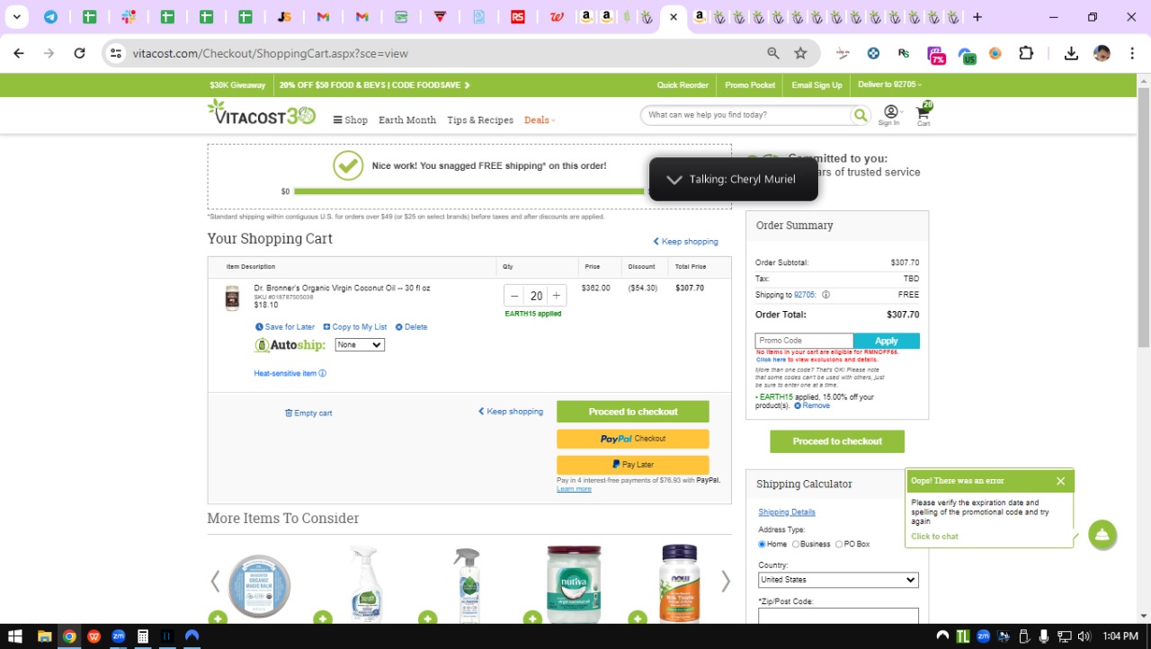Select the Business address type
The width and height of the screenshot is (1151, 649).
[796, 544]
